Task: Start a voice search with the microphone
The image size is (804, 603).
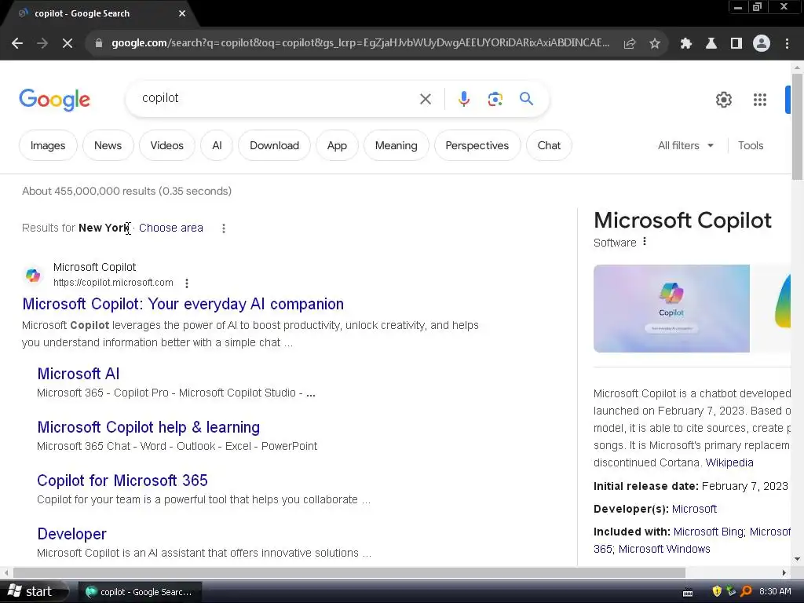Action: [x=463, y=99]
